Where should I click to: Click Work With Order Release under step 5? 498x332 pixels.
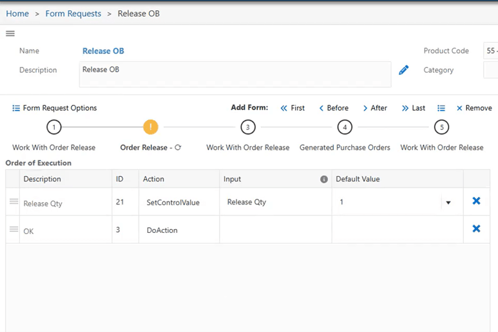442,147
